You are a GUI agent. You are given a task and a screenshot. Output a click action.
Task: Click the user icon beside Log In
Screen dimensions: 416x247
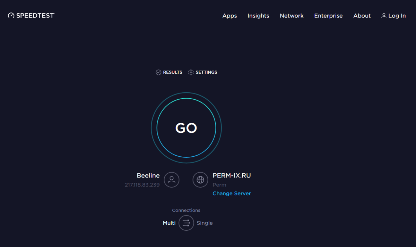(x=384, y=16)
